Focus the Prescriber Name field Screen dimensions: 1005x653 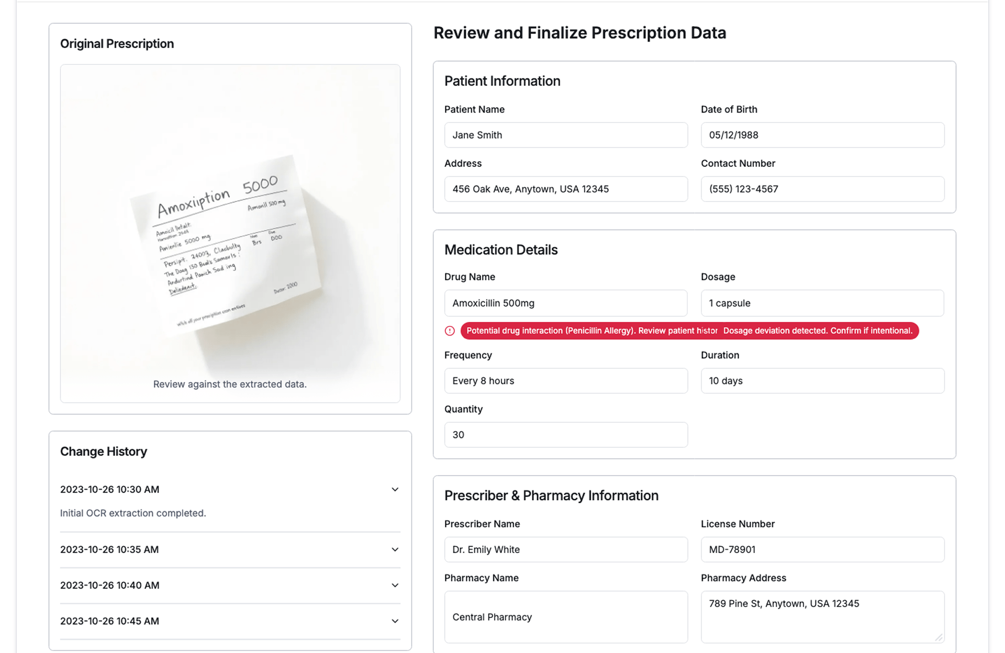click(565, 549)
